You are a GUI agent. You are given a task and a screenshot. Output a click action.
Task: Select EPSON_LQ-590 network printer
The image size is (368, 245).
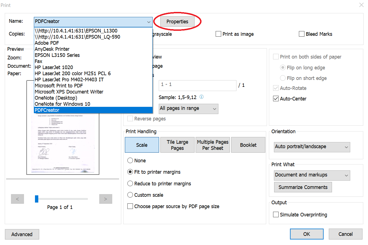[93, 37]
